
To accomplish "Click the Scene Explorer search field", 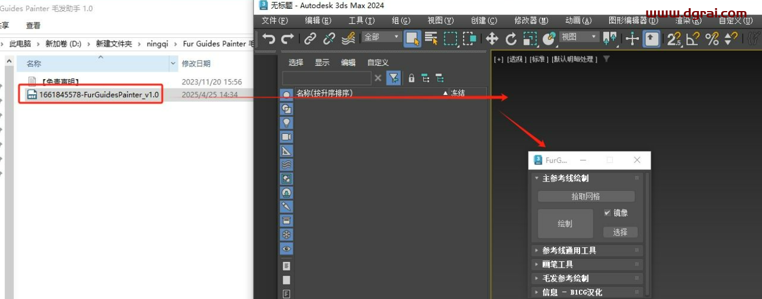I will point(326,78).
